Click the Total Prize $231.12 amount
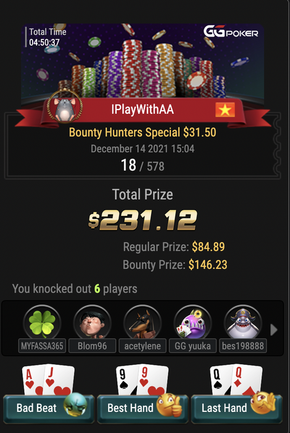Viewport: 290px width, 433px height. [x=143, y=220]
